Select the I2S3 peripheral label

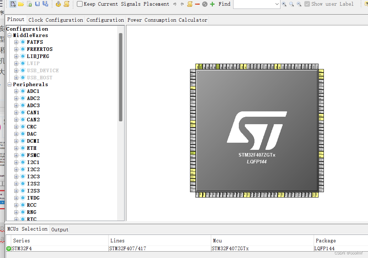(x=33, y=191)
